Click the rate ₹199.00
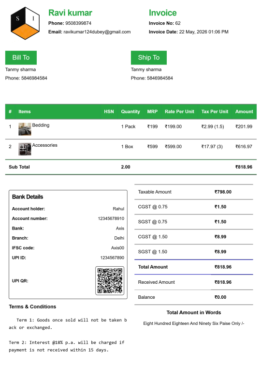 pyautogui.click(x=173, y=126)
